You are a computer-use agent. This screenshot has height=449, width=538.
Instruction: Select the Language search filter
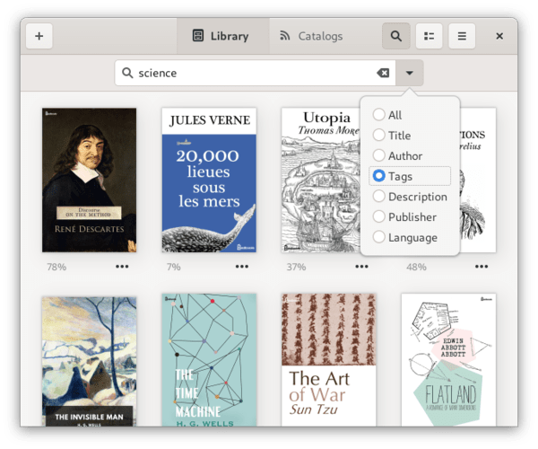pyautogui.click(x=410, y=237)
